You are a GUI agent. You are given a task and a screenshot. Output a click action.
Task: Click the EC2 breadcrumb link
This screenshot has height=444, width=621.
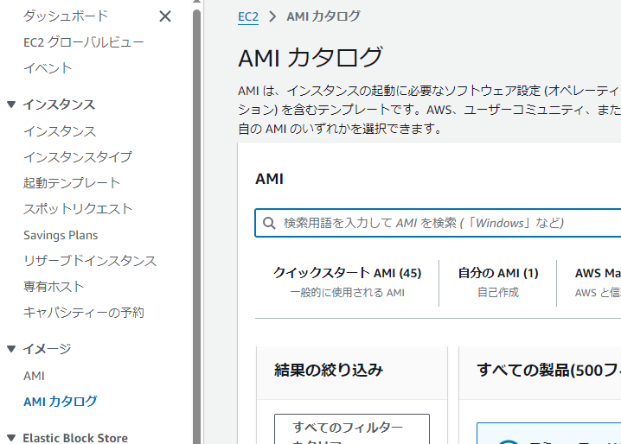(248, 16)
